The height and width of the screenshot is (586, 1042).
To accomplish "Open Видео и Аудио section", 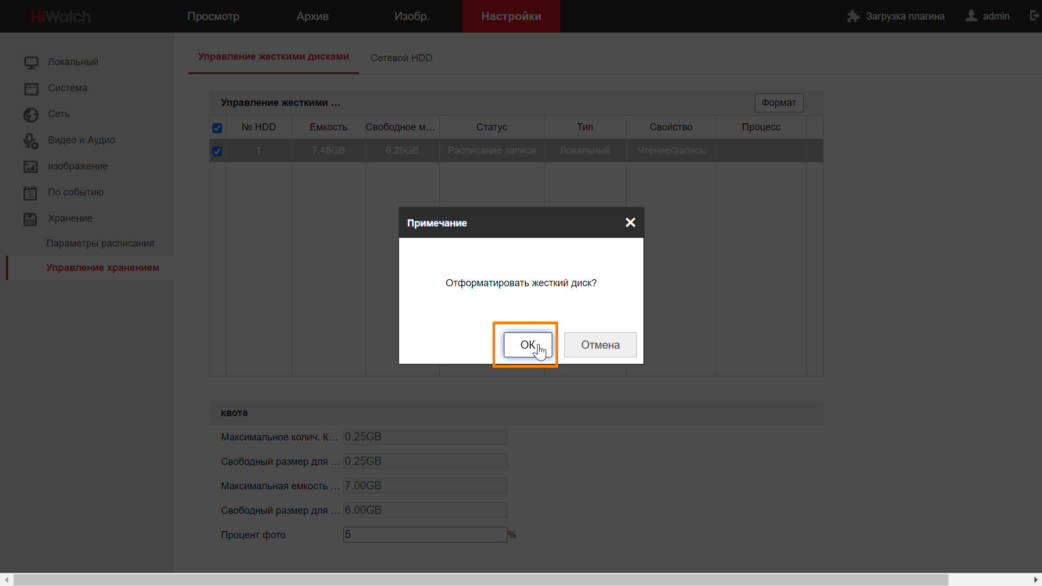I will (x=81, y=140).
